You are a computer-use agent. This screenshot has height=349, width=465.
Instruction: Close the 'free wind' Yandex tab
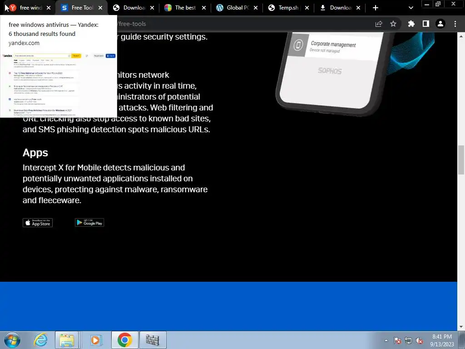[49, 8]
